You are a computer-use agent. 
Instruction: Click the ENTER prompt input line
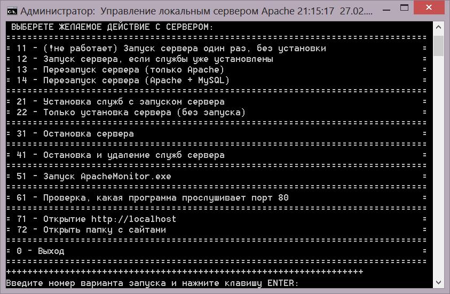point(153,283)
